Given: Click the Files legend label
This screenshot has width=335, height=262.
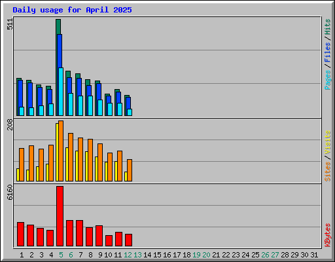Looking at the screenshot, I should 328,52.
